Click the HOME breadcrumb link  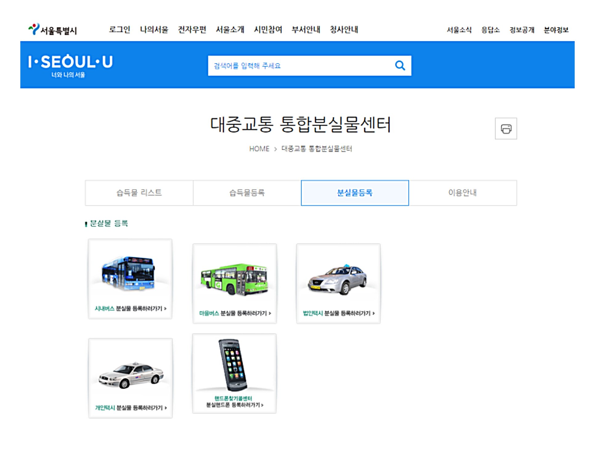(x=259, y=149)
